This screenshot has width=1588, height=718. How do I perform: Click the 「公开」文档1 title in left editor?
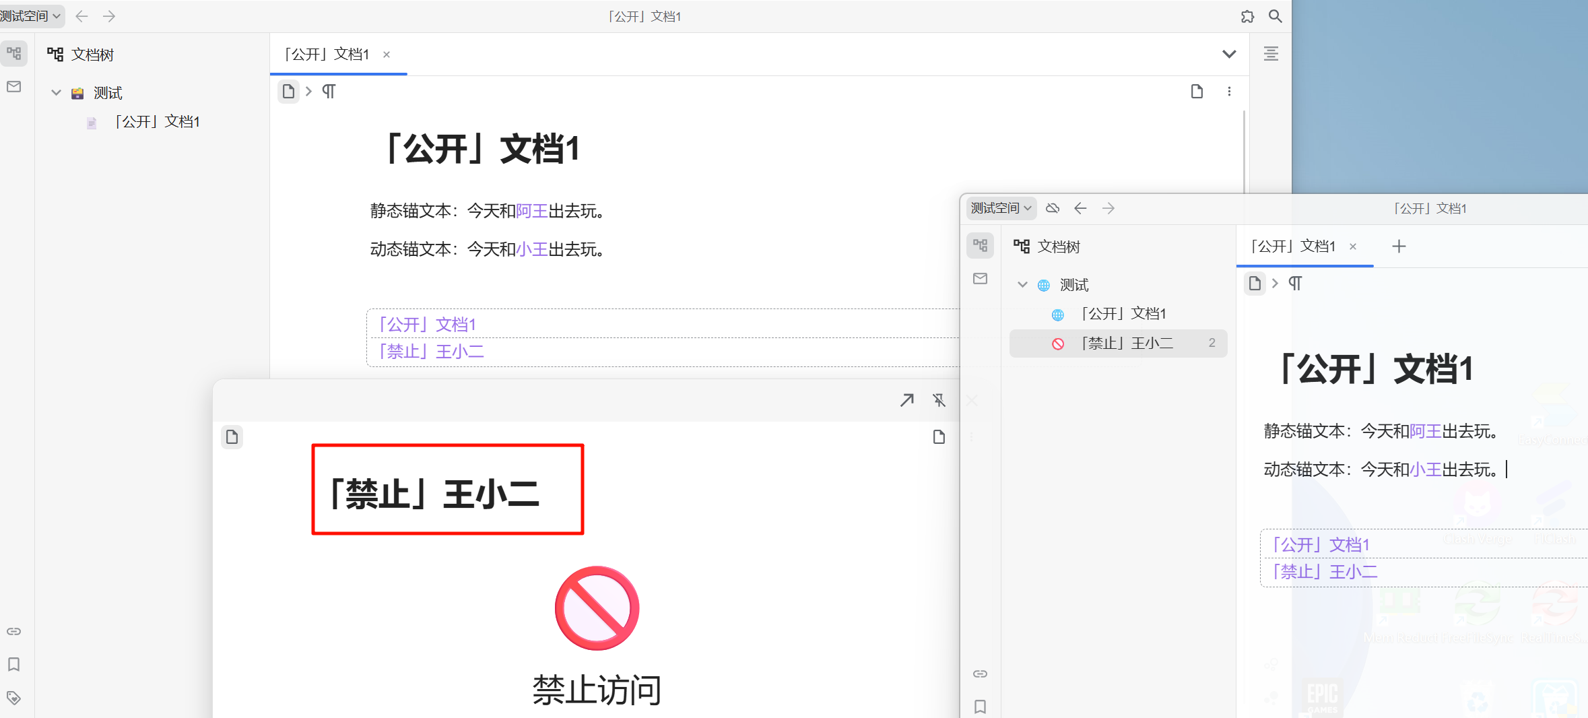[x=482, y=149]
